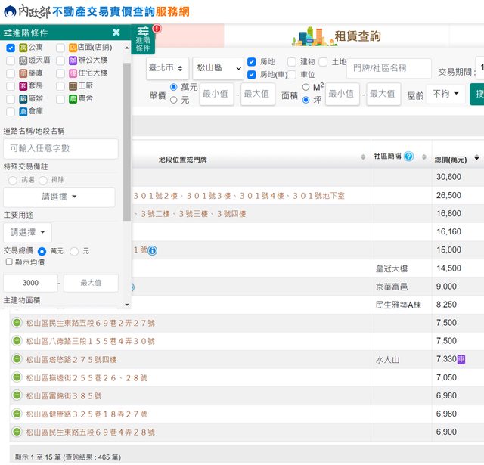Uncheck the 公寓 building type checkbox
Image resolution: width=484 pixels, height=465 pixels.
point(11,48)
